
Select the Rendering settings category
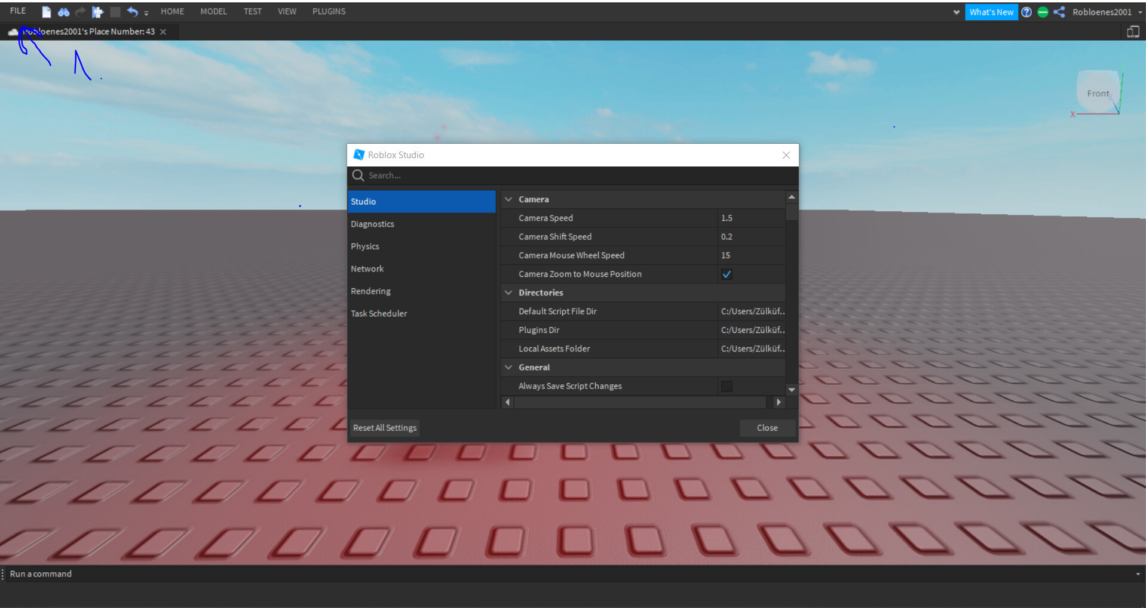tap(370, 291)
